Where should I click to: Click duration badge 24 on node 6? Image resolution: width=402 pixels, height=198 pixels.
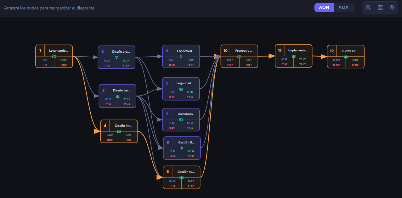[x=181, y=178]
